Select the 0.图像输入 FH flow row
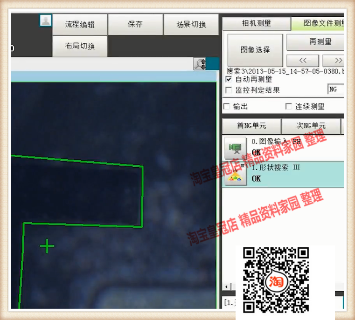This screenshot has height=320, width=355. point(283,148)
